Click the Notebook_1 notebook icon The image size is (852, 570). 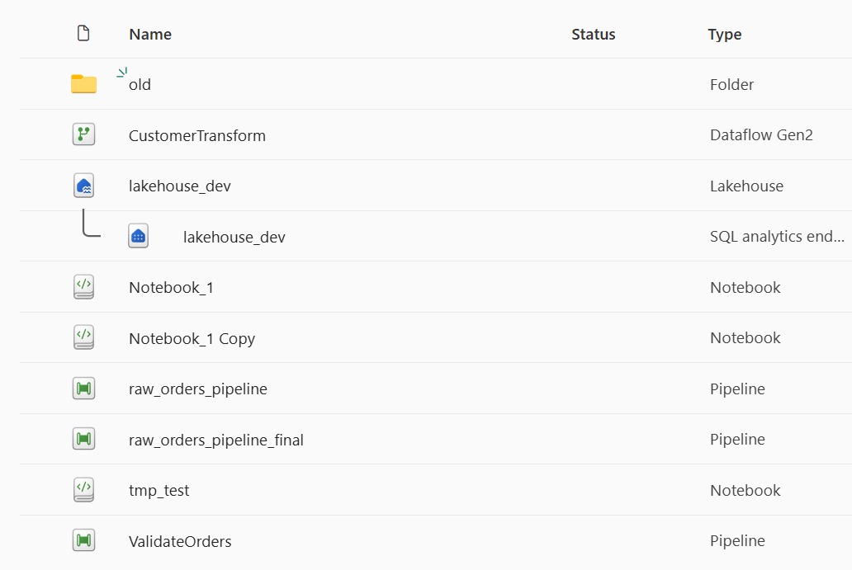[83, 287]
